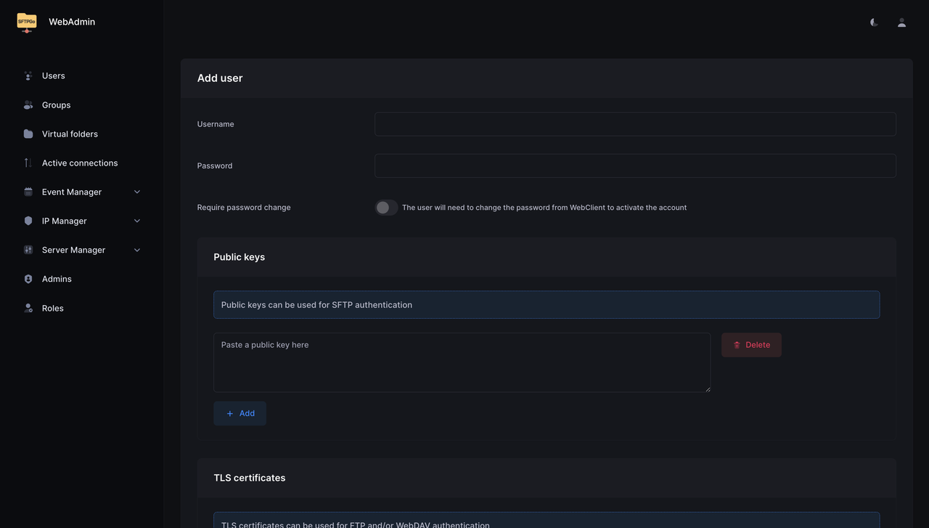Viewport: 929px width, 528px height.
Task: Toggle the WebClient activation switch off
Action: (x=385, y=207)
